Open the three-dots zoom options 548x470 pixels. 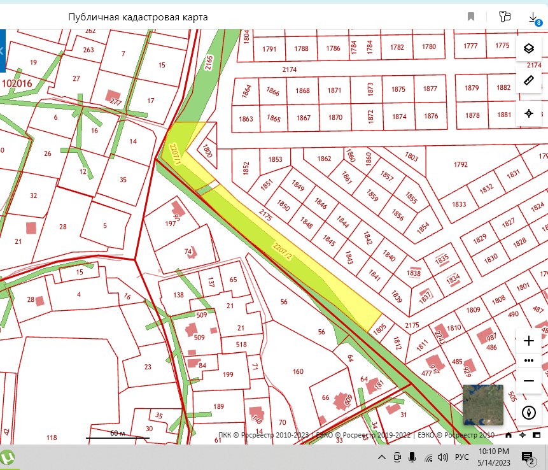(x=529, y=360)
